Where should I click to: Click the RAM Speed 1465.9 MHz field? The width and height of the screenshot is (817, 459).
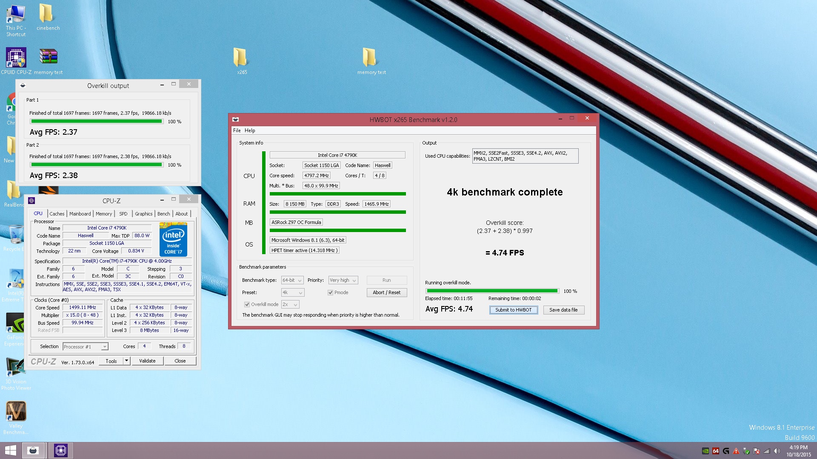click(377, 204)
